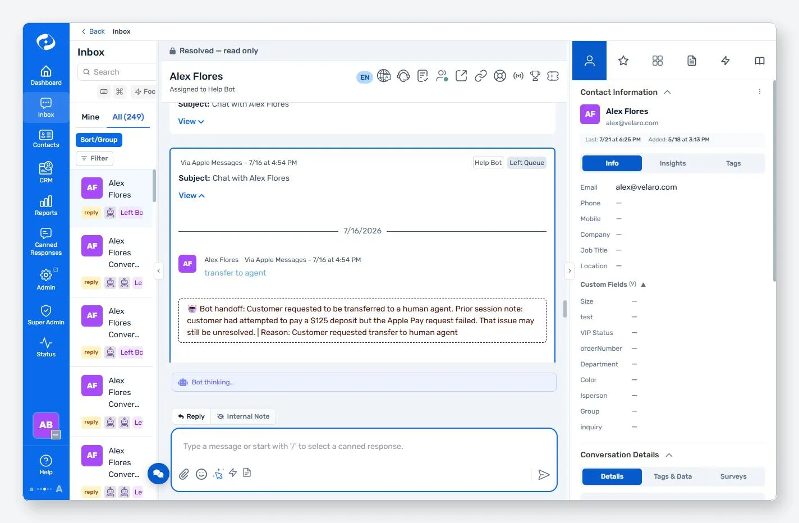Click the floating chat bubble button
799x523 pixels.
click(159, 474)
